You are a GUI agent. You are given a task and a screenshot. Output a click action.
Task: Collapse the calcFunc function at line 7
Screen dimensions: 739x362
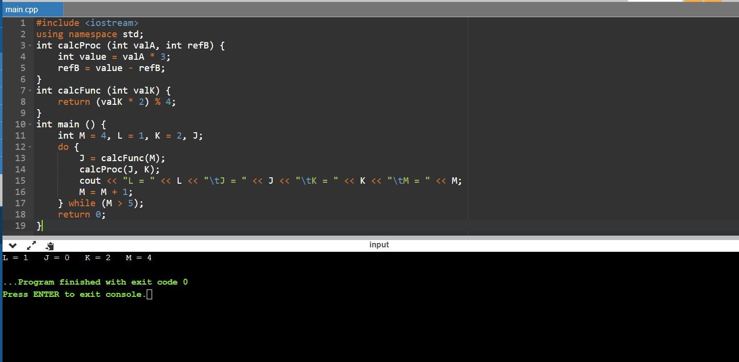click(30, 91)
